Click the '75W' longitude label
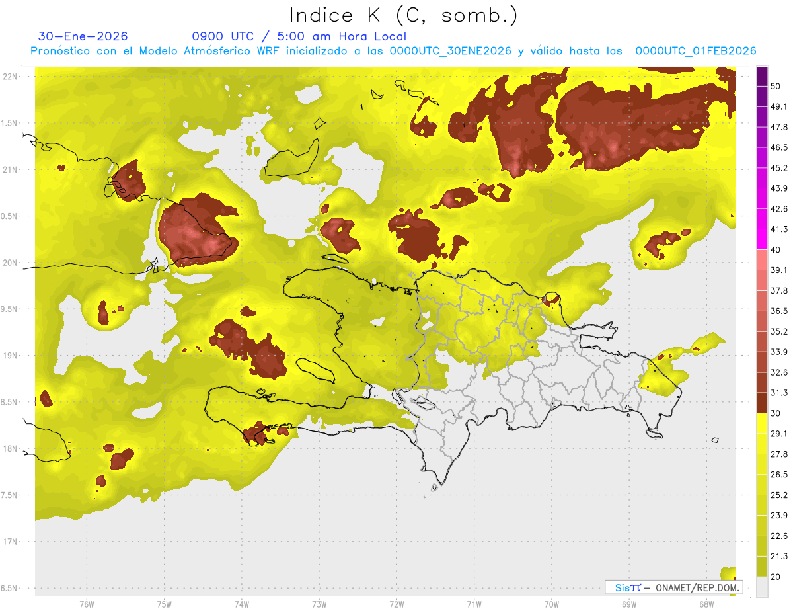Image resolution: width=793 pixels, height=613 pixels. [165, 604]
